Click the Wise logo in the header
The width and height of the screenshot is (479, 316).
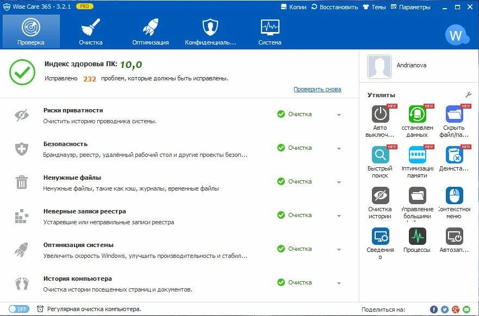[457, 35]
